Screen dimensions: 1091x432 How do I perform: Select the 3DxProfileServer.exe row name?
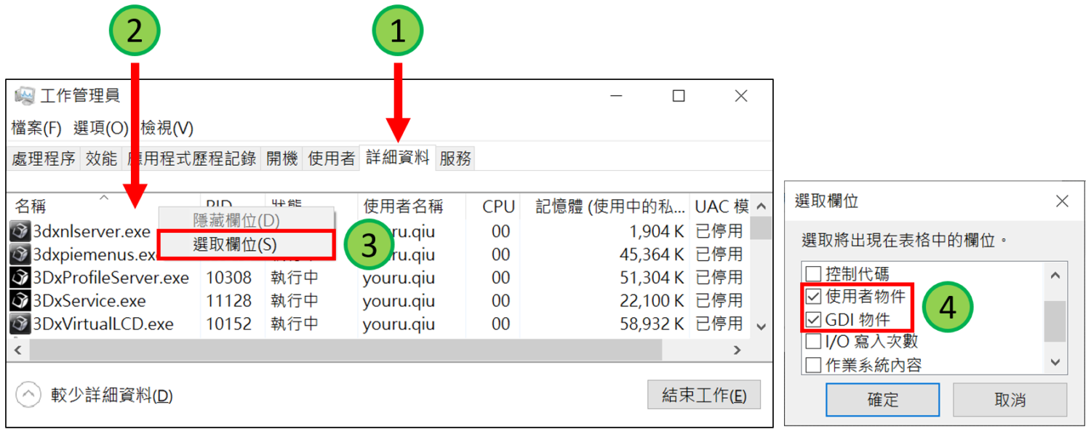click(x=111, y=278)
